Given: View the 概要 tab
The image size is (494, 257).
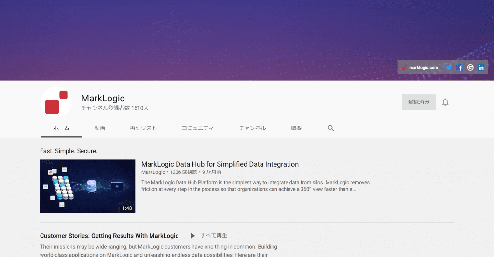Looking at the screenshot, I should 296,128.
